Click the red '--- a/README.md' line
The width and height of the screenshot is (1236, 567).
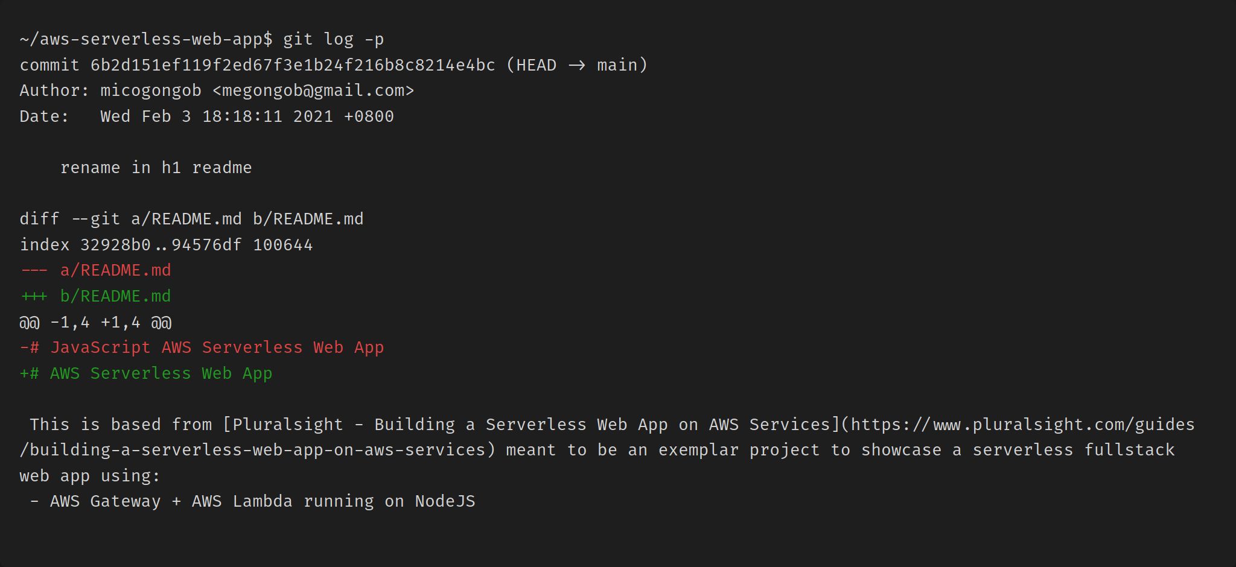click(x=95, y=270)
